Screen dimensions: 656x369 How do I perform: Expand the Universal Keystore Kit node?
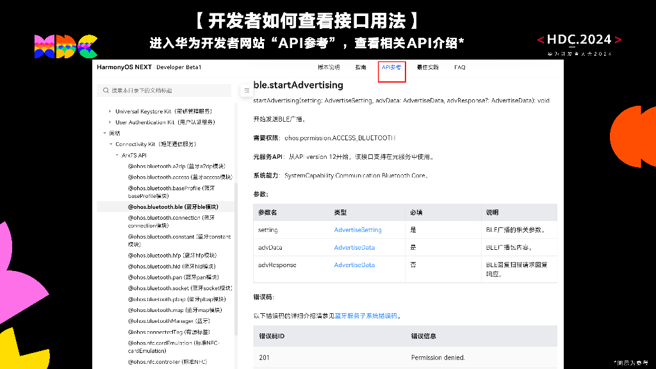coord(110,111)
